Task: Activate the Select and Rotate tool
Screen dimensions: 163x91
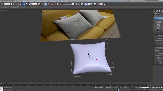Action: tap(27, 4)
